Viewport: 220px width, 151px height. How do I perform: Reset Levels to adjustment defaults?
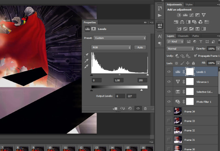point(130,109)
